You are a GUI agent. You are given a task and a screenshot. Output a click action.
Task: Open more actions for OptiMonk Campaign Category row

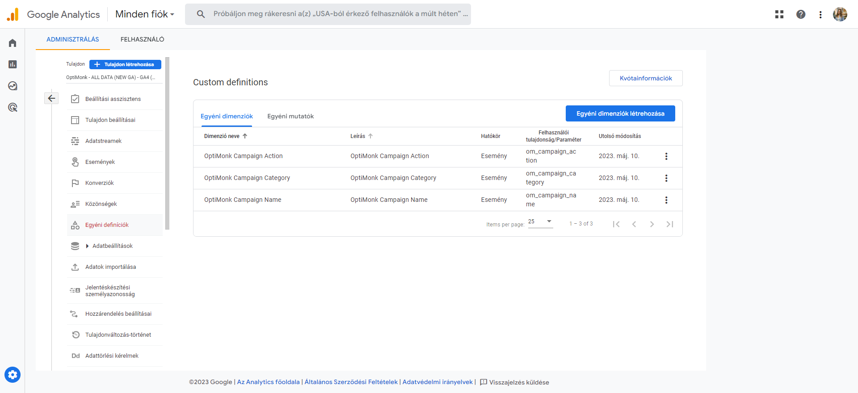point(666,178)
